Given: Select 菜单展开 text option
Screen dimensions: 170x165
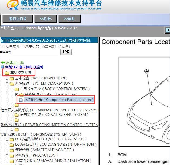Looking at the screenshot, I should pos(12,46).
